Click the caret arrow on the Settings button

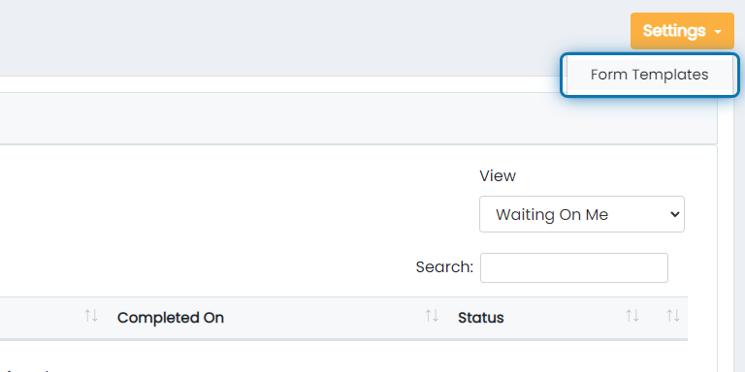[x=718, y=32]
